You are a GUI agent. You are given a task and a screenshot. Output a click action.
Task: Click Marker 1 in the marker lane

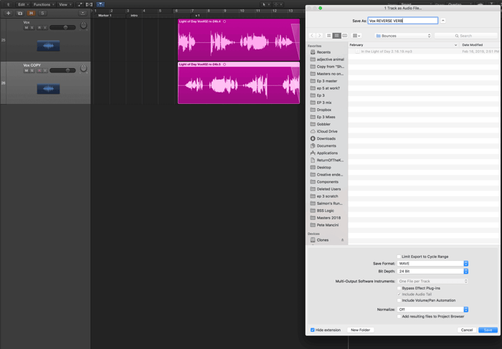click(105, 15)
